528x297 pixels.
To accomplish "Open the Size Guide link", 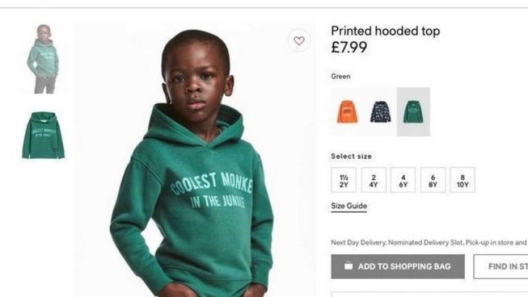I will pos(349,206).
